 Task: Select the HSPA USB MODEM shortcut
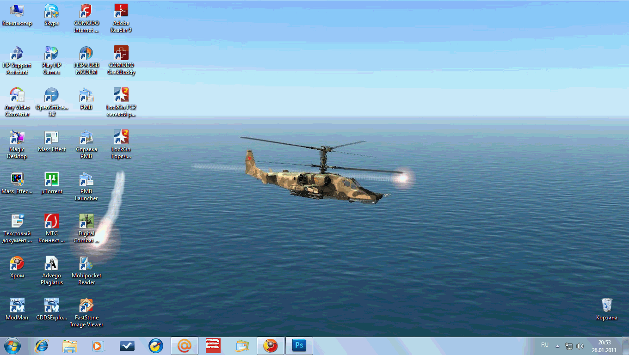point(86,61)
